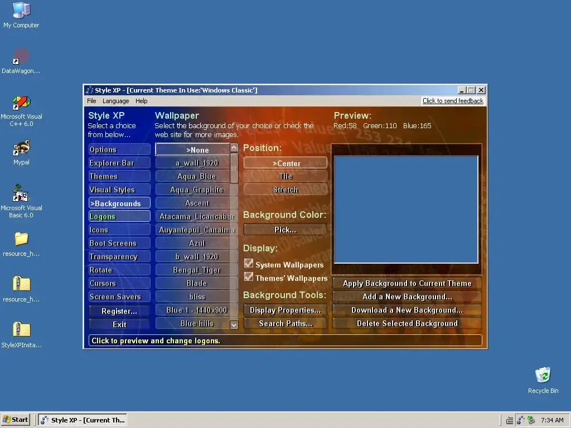Set wallpaper position to Tile
Viewport: 571px width, 428px height.
pyautogui.click(x=285, y=176)
